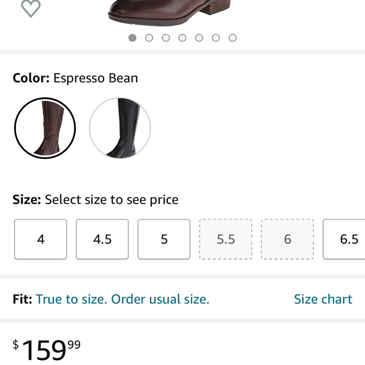Select size 6.5
Viewport: 365px width, 365px height.
point(344,239)
